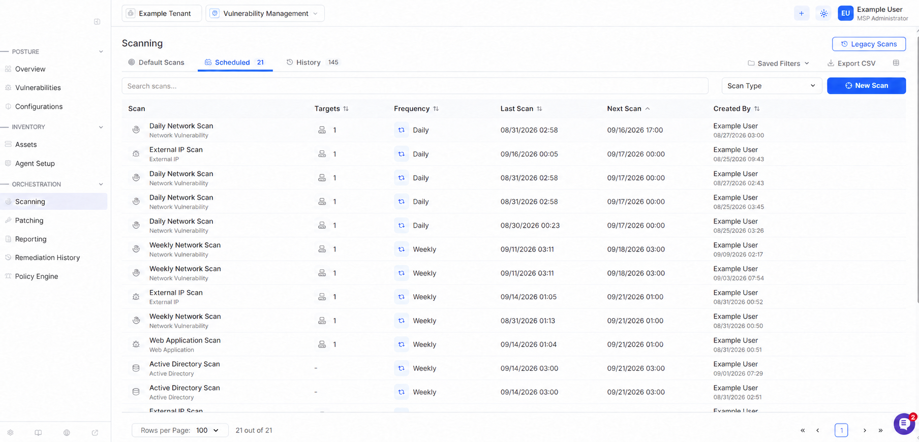The image size is (919, 442).
Task: Click the external link icon in sidebar footer
Action: click(x=95, y=433)
